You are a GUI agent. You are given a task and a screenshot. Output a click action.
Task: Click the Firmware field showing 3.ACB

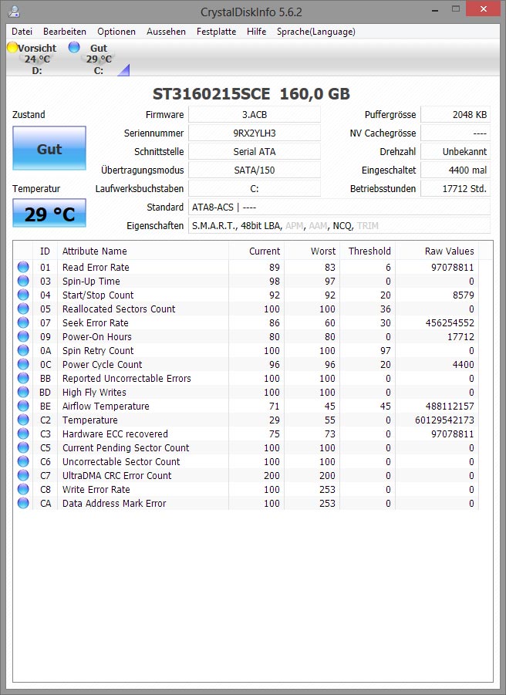tap(255, 114)
